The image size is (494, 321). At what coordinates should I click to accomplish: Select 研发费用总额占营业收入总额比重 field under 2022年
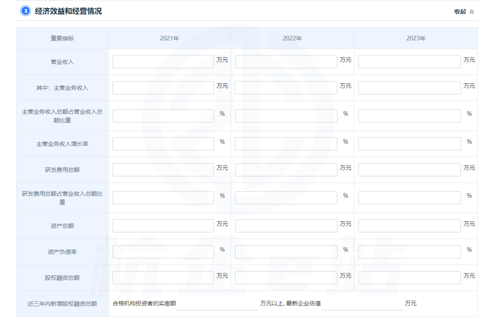286,198
